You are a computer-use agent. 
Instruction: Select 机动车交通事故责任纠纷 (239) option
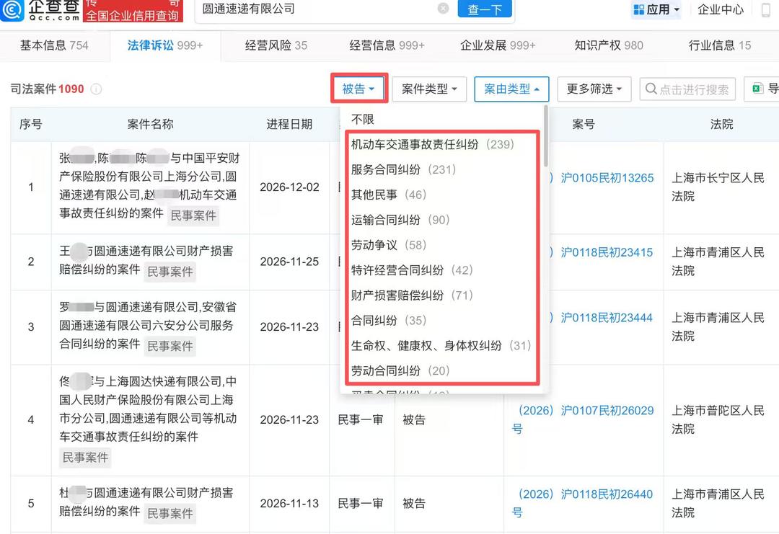click(432, 144)
